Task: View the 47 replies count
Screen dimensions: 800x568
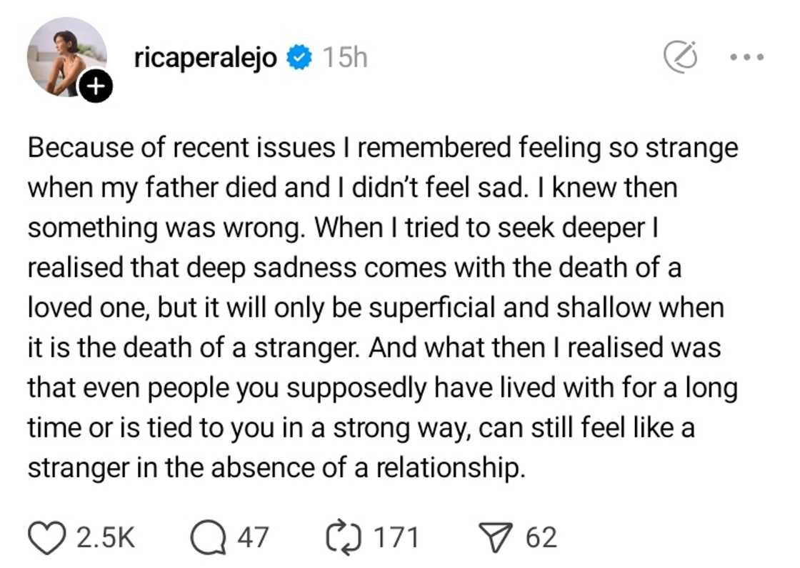Action: (253, 537)
